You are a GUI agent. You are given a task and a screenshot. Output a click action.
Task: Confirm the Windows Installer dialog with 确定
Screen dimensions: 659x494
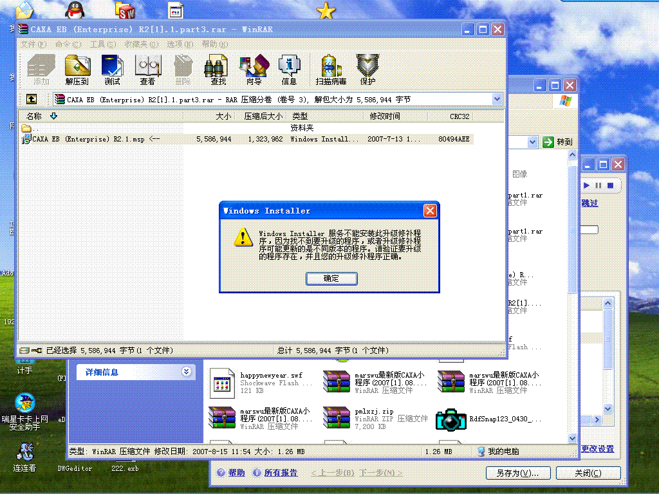coord(331,279)
